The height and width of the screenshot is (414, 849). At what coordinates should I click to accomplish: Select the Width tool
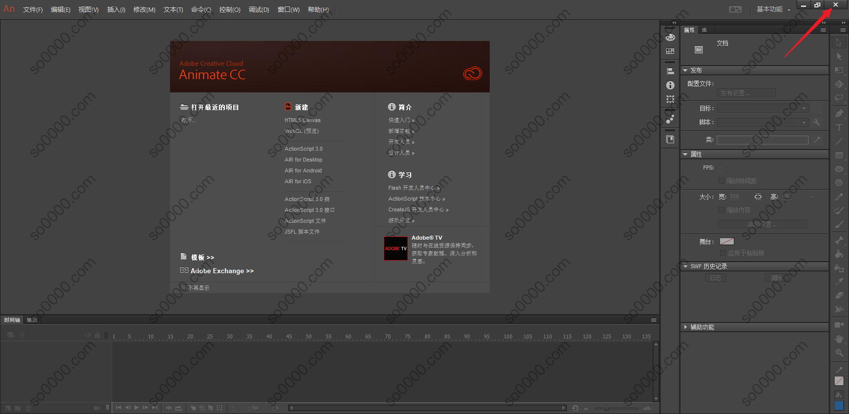(x=839, y=309)
